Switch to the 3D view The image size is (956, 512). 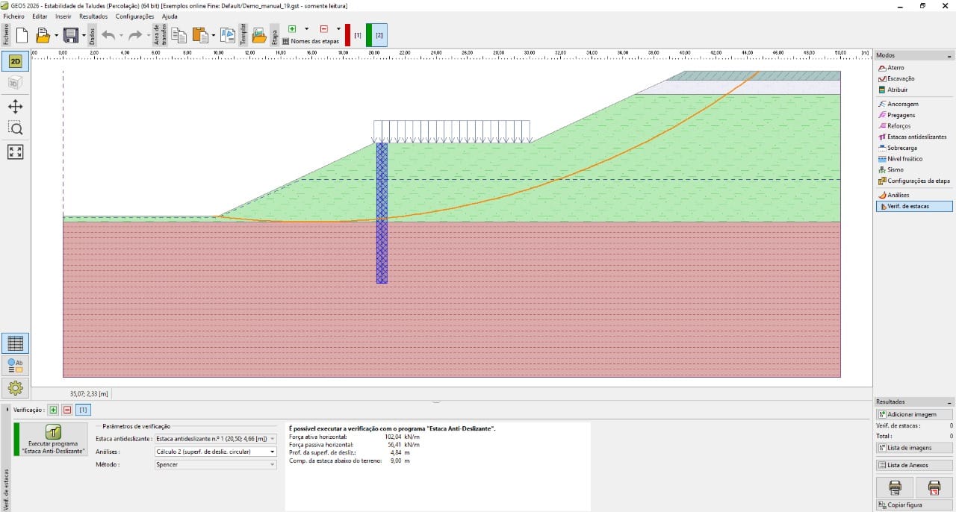click(x=15, y=83)
